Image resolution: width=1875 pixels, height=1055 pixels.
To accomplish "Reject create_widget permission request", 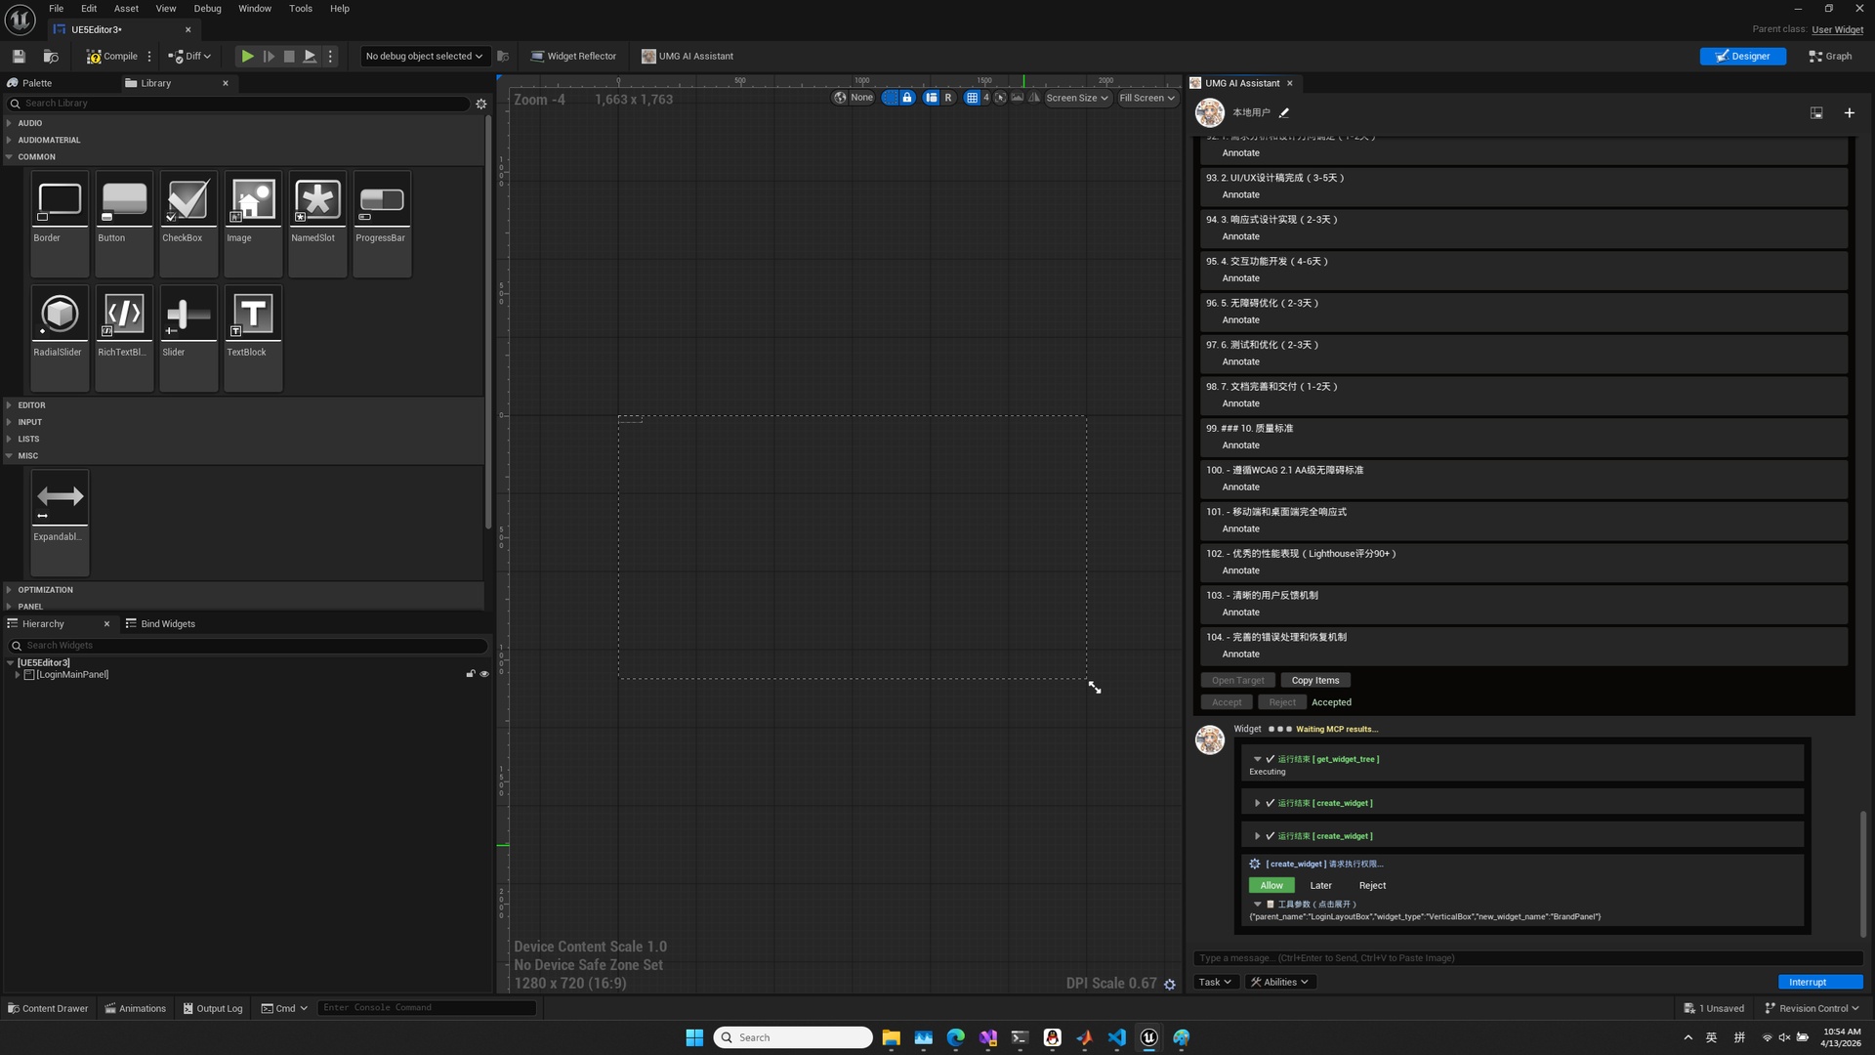I will tap(1372, 886).
